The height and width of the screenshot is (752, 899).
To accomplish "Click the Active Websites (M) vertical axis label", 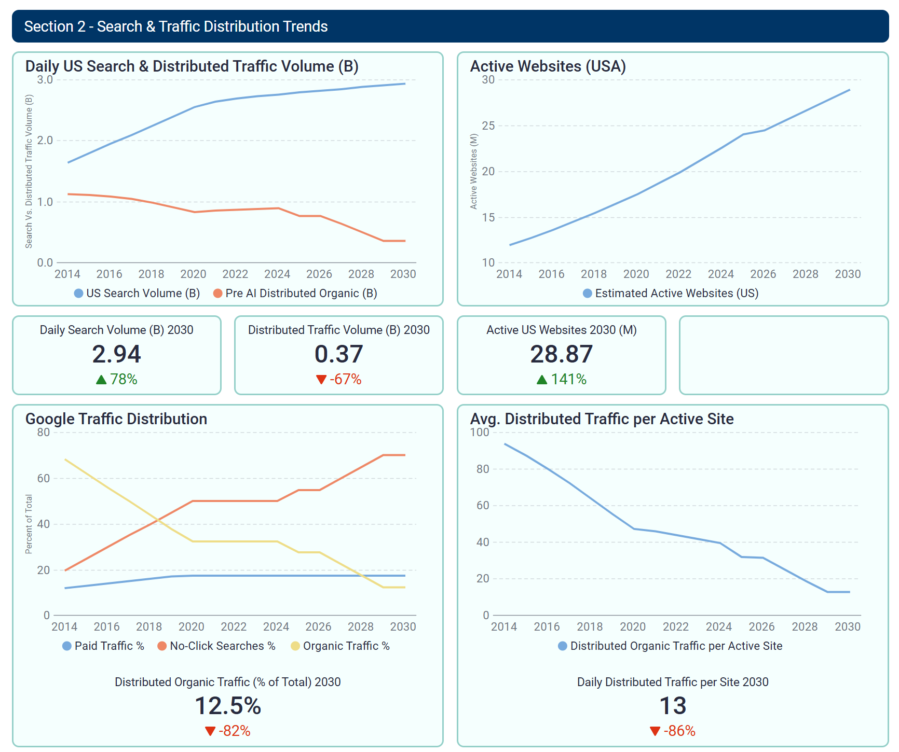I will [473, 172].
